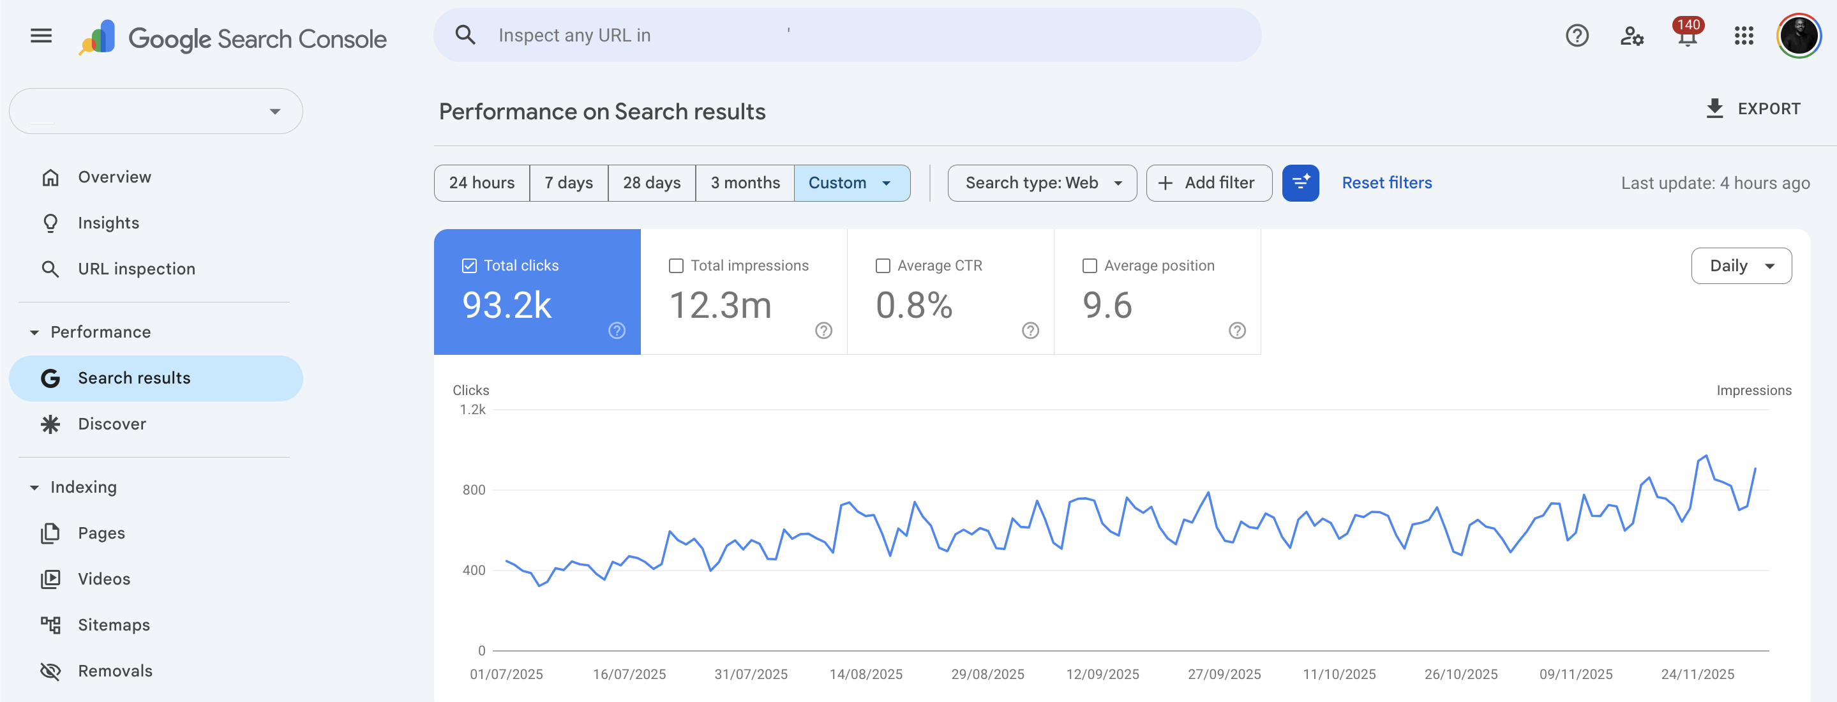Open the property selector dropdown

tap(156, 110)
